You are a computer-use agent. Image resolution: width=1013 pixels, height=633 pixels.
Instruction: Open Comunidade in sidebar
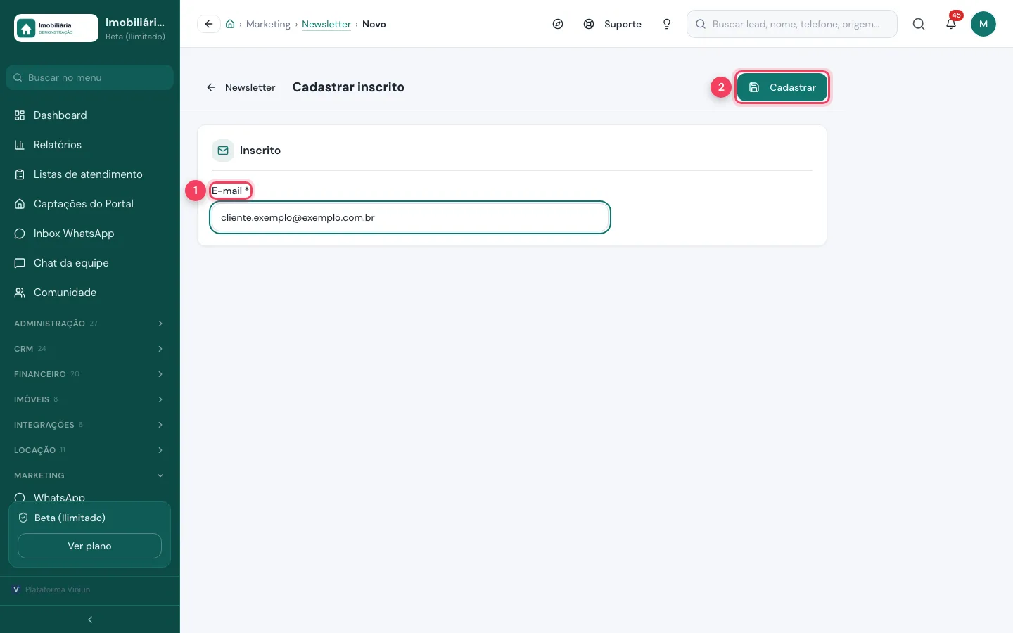tap(89, 293)
